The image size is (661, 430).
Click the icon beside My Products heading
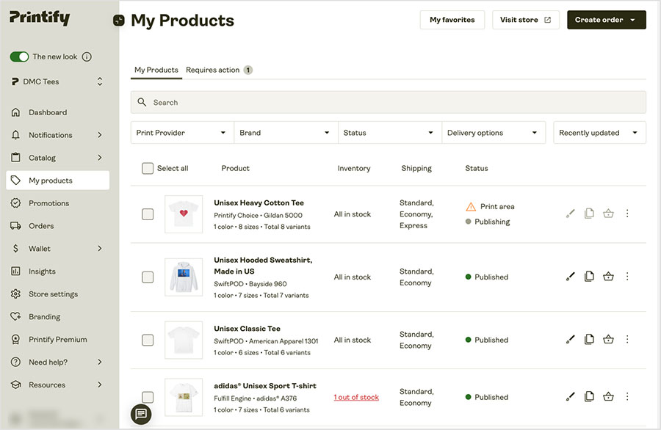(x=119, y=21)
